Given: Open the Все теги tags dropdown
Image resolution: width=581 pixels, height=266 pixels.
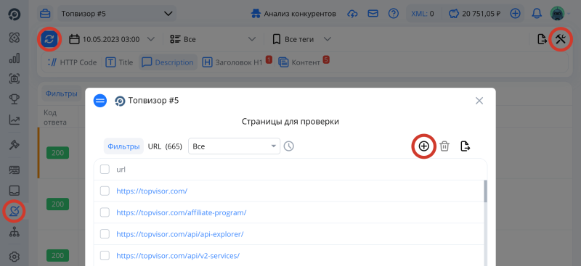Looking at the screenshot, I should 301,39.
